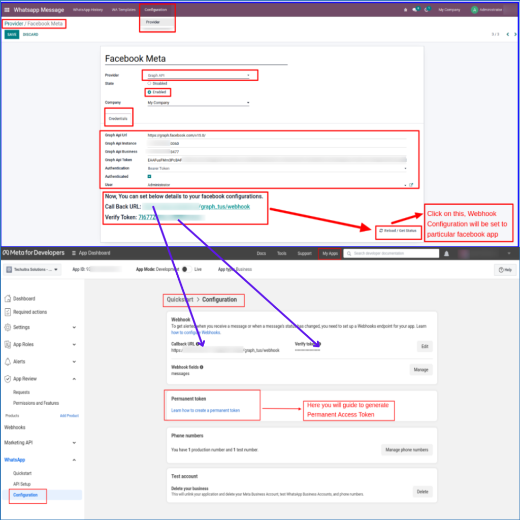520x520 pixels.
Task: Click the debug bug icon in Odoo navbar
Action: tap(405, 10)
